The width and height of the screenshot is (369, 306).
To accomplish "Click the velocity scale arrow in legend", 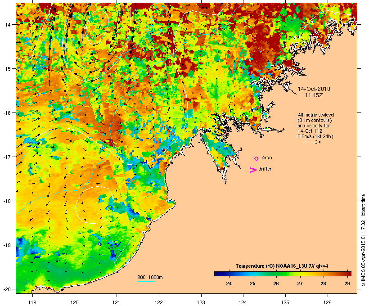I will pyautogui.click(x=312, y=142).
